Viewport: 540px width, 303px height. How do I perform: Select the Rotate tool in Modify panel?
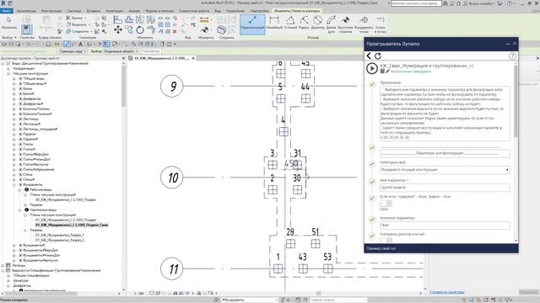coord(140,29)
